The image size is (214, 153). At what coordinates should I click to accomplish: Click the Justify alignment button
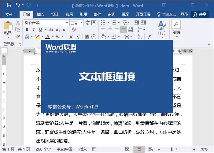pyautogui.click(x=124, y=30)
